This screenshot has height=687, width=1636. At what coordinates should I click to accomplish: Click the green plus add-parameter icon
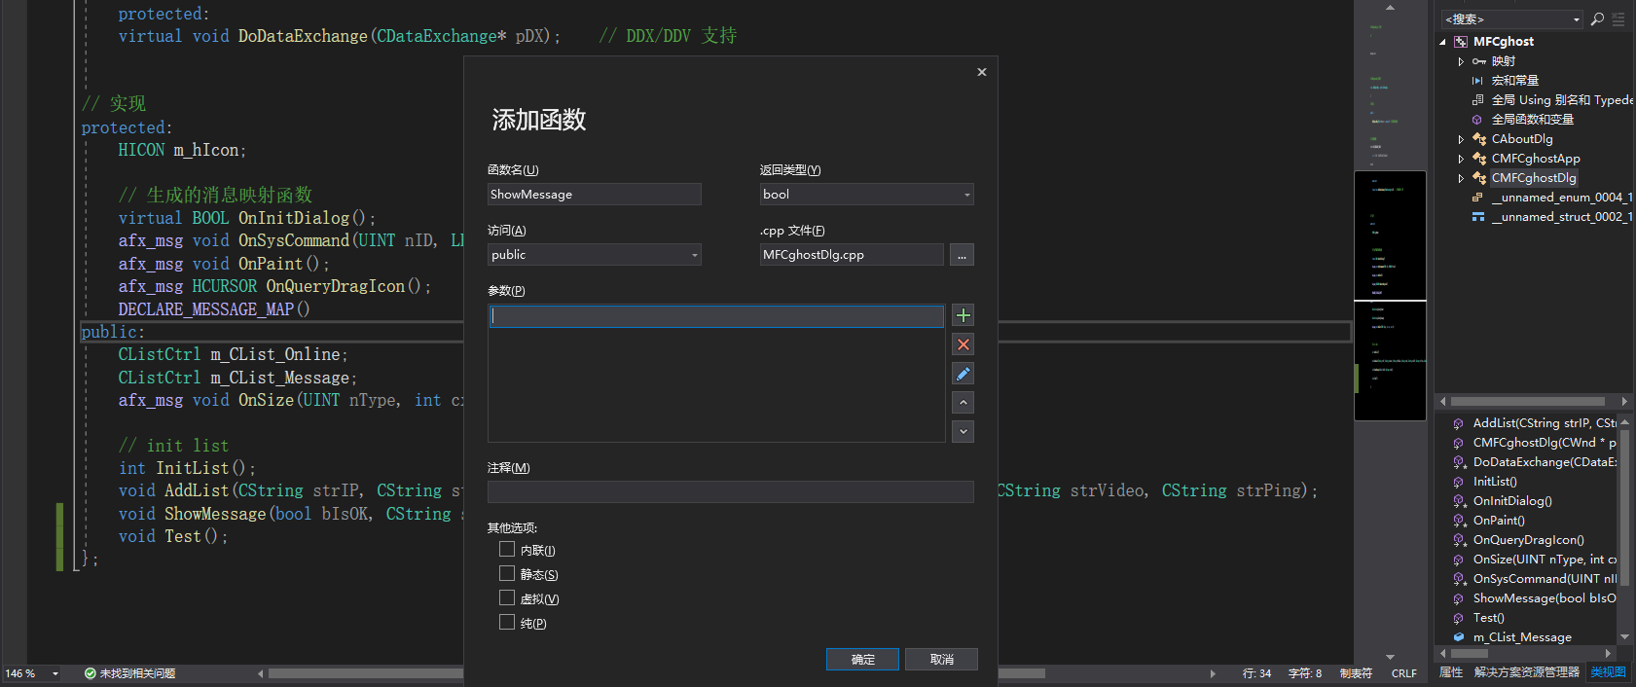[963, 315]
